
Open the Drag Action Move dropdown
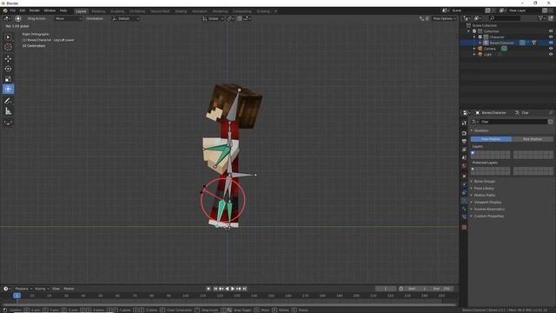click(68, 18)
